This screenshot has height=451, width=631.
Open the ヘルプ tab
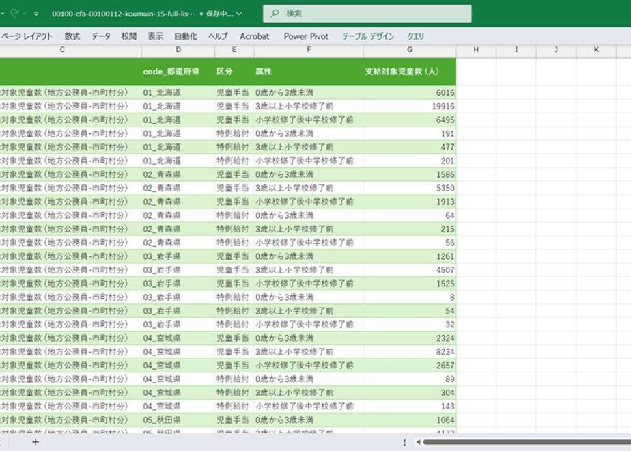tap(218, 36)
